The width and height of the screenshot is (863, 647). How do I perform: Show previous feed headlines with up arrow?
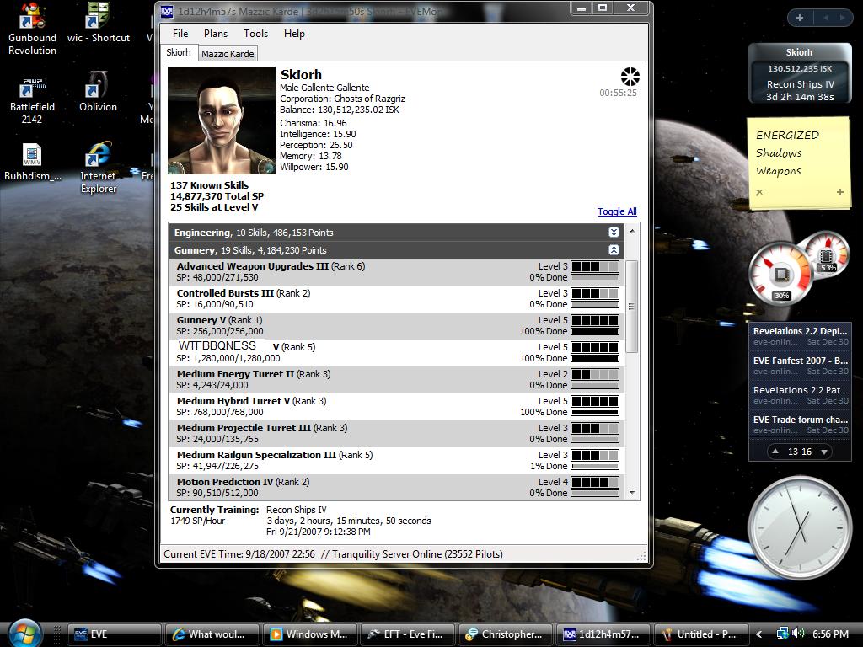coord(775,452)
